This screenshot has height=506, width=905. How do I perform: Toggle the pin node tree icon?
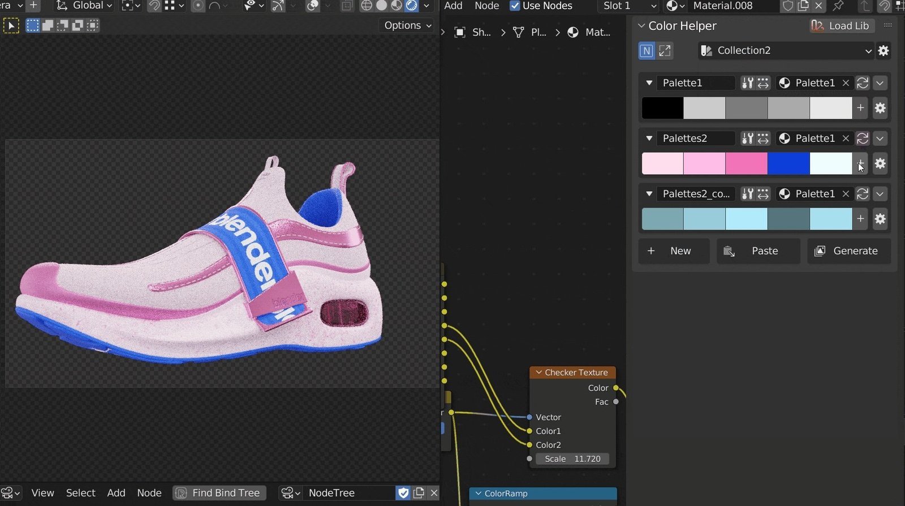tap(838, 6)
